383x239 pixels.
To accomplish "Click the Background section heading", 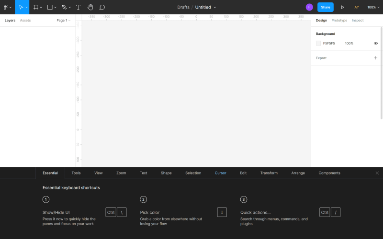I will click(326, 33).
